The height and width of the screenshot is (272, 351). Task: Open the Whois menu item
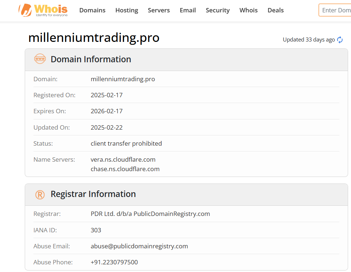click(248, 10)
